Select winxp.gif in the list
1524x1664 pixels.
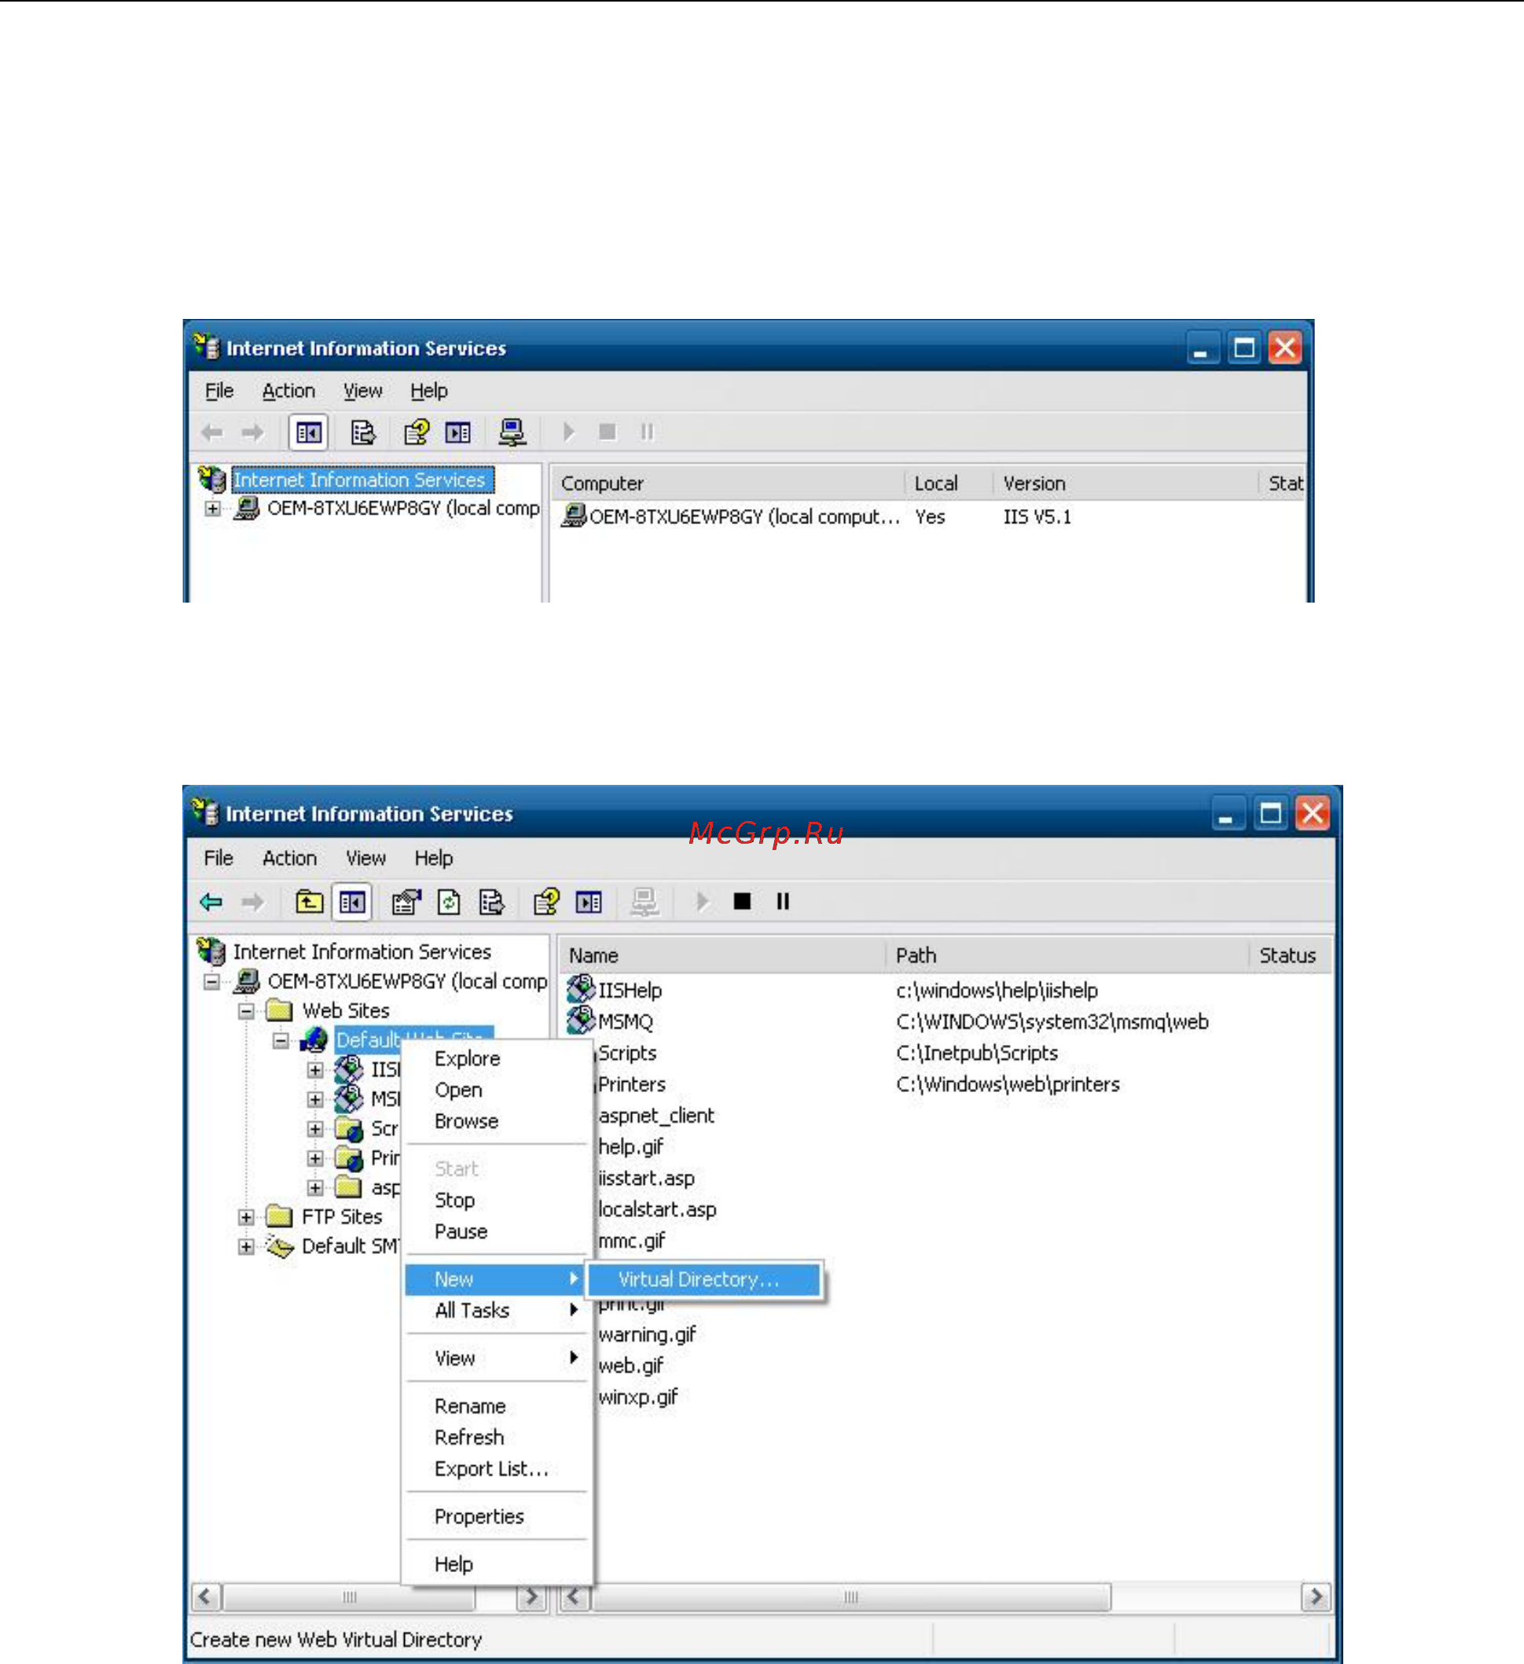[x=638, y=1398]
